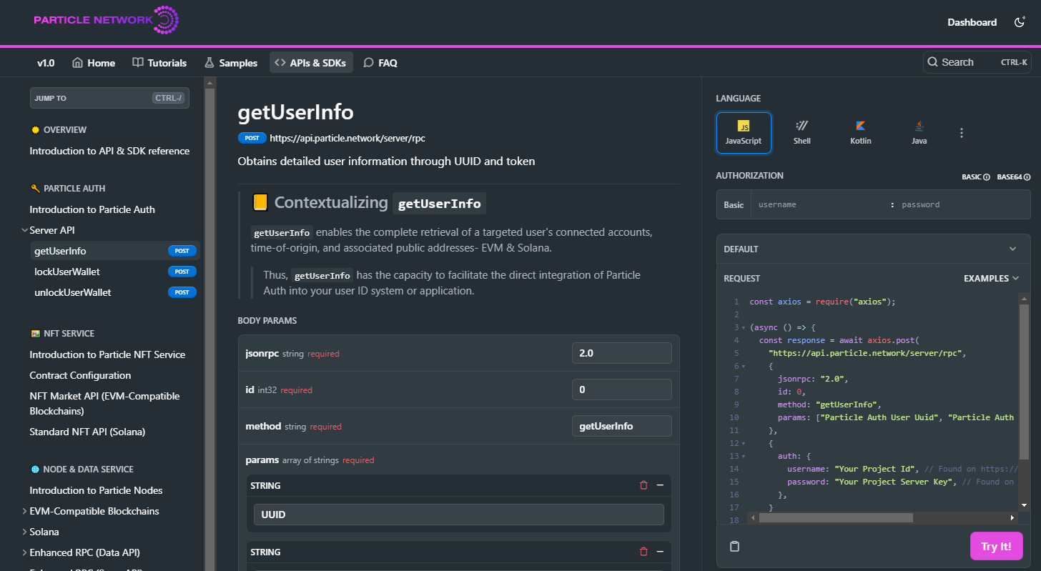Click the Search box
Viewport: 1041px width, 571px height.
[x=977, y=62]
